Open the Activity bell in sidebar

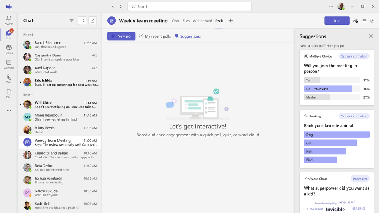[x=9, y=20]
